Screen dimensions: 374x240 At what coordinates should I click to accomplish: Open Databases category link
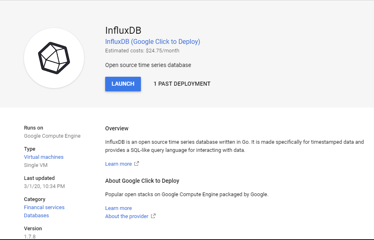36,215
